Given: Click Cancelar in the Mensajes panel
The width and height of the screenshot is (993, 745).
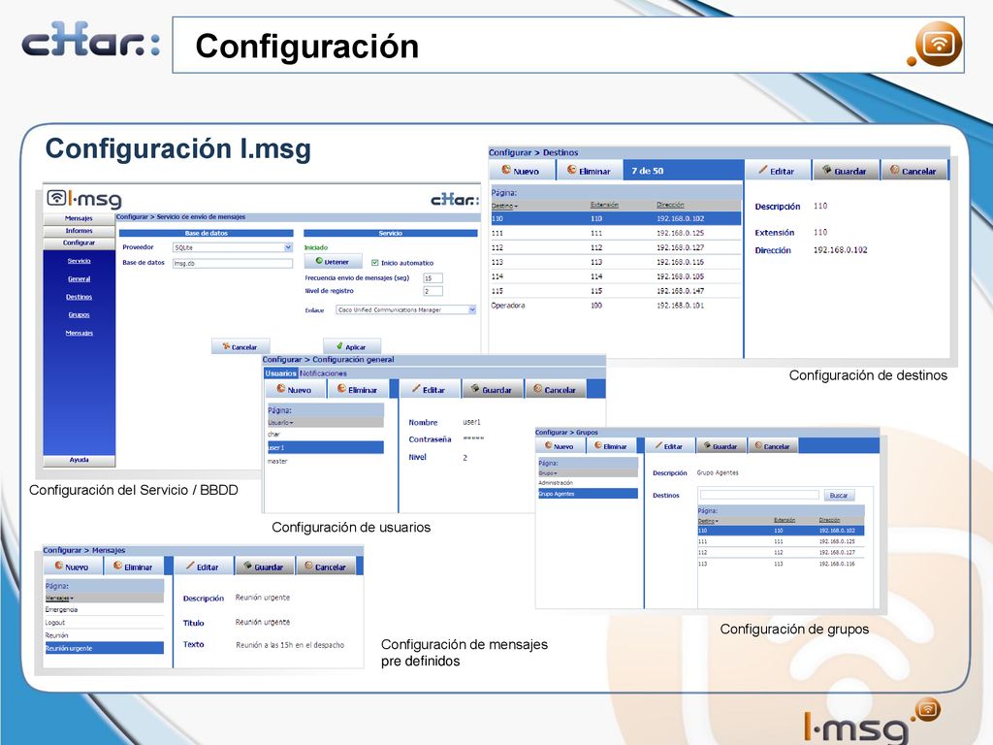Looking at the screenshot, I should click(326, 567).
